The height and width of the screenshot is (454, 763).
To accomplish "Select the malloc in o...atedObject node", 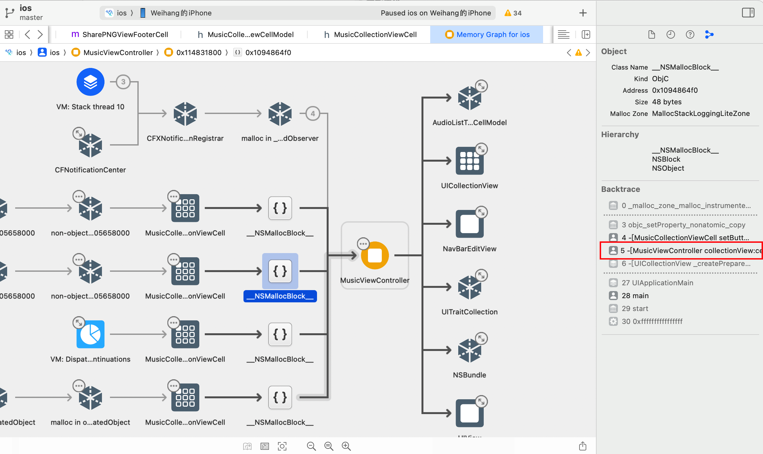I will tap(90, 397).
